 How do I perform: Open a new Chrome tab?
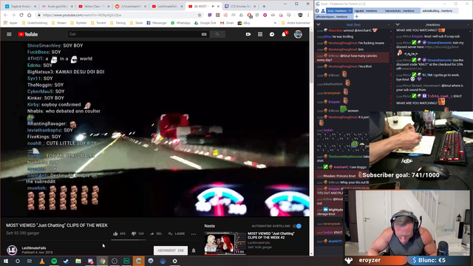click(264, 7)
